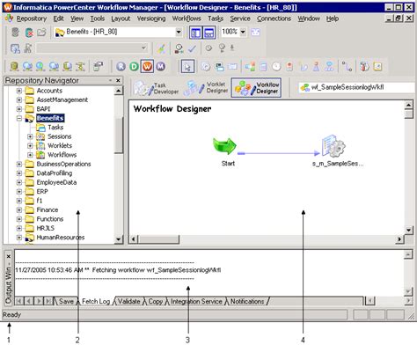
Task: Click the timer task clock icon
Action: coord(276,67)
